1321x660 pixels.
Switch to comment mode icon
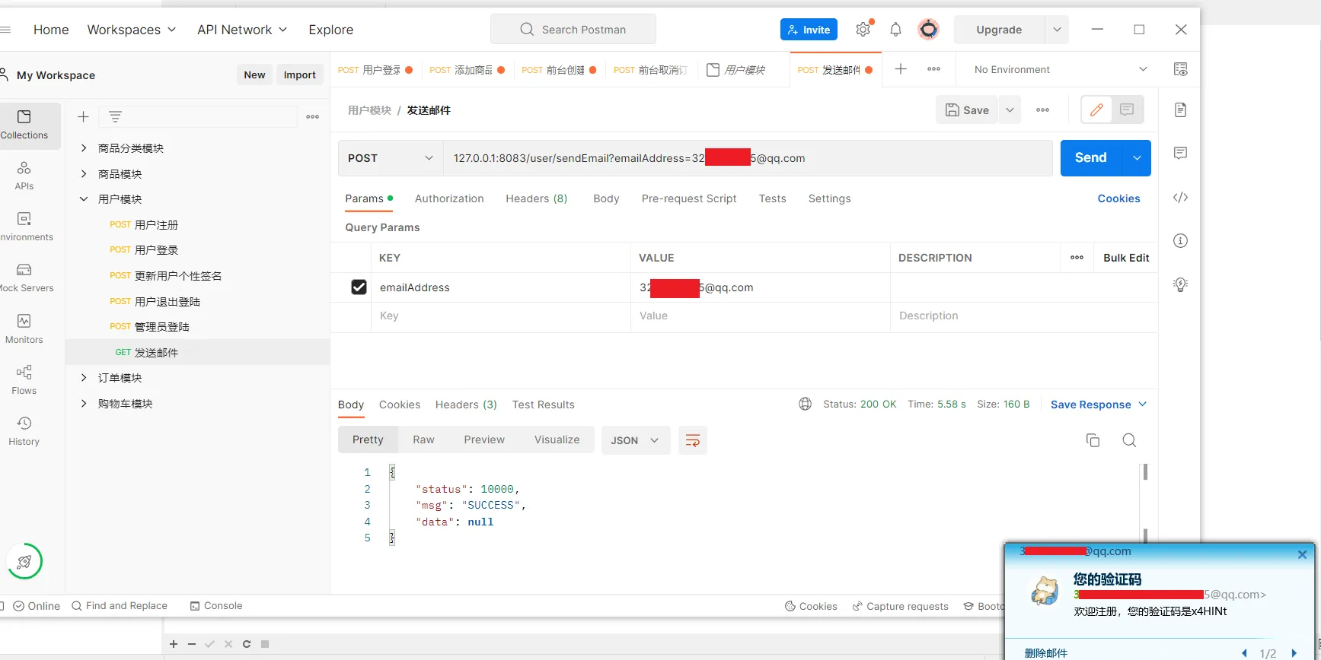[1127, 110]
